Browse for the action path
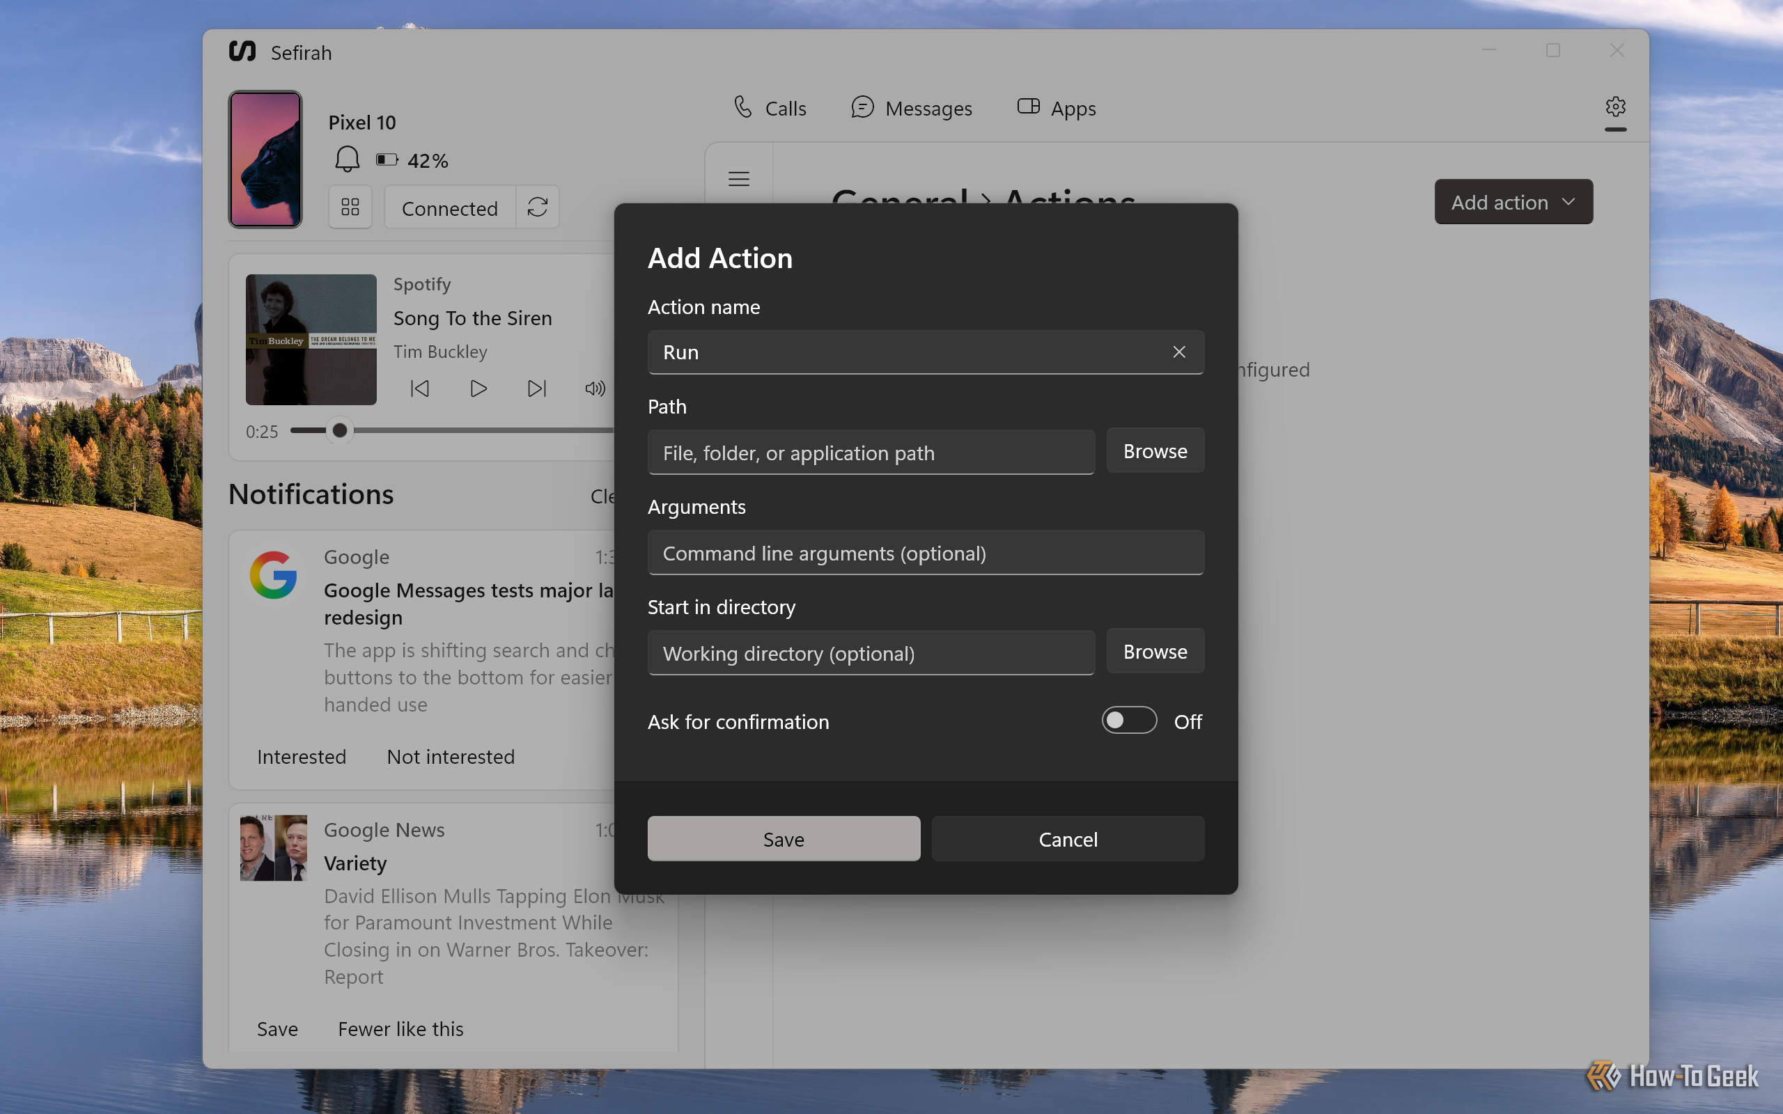Viewport: 1783px width, 1114px height. point(1155,451)
